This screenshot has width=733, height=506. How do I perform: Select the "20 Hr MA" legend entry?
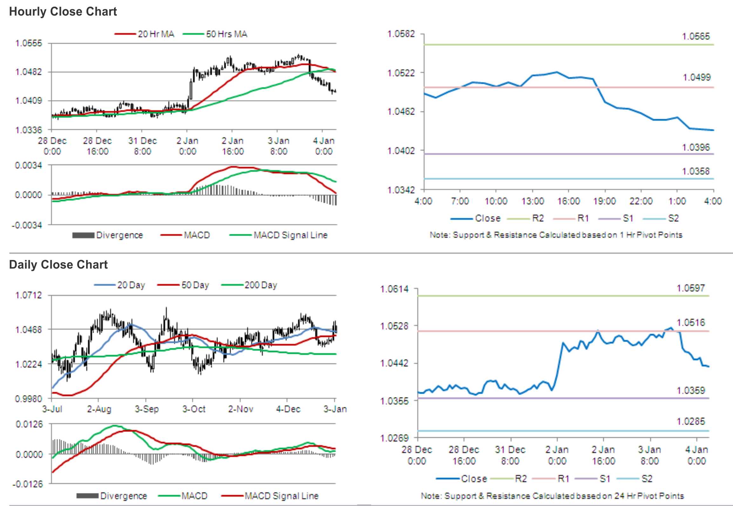pyautogui.click(x=145, y=34)
